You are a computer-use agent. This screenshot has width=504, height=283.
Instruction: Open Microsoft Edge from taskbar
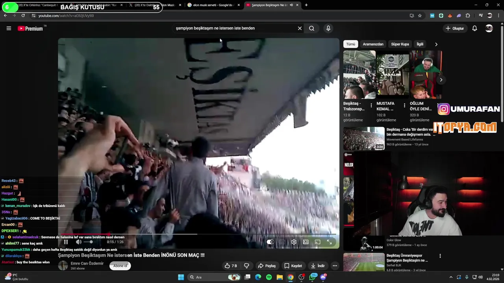pyautogui.click(x=258, y=277)
